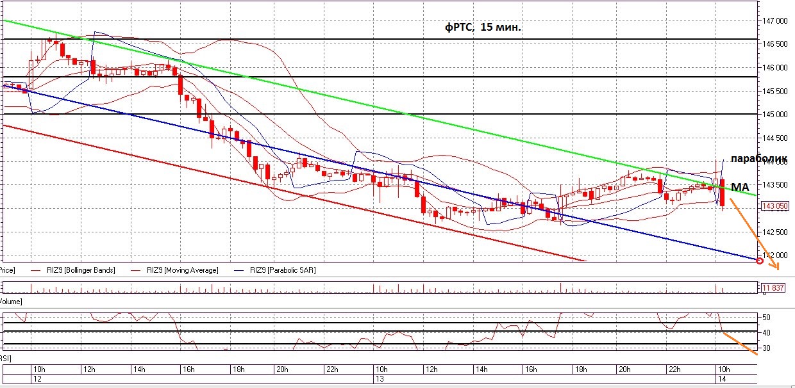Click the 144 500 price axis label
Image resolution: width=795 pixels, height=388 pixels.
[776, 138]
